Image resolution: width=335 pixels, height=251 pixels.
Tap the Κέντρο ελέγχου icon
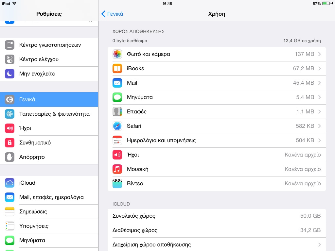[x=9, y=59]
